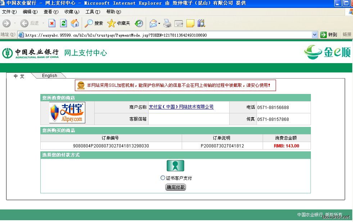The image size is (353, 222).
Task: Click the yellow note toolbar icon
Action: coord(190,23)
